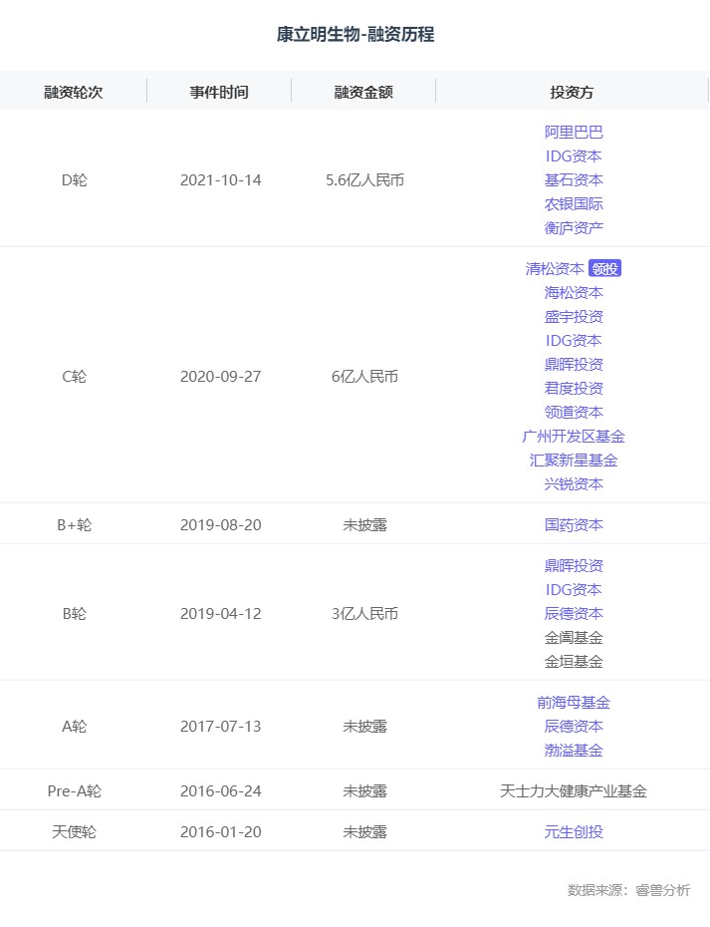Open IDG资本 in the D轮 row

pos(574,156)
